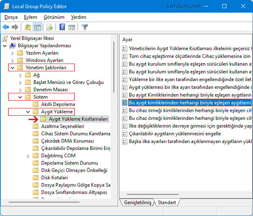Expand the Ağ node
This screenshot has height=216, width=253.
20,75
